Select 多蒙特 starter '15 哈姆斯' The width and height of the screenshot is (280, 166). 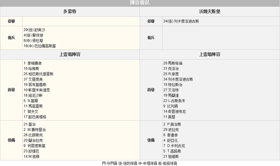point(31,69)
